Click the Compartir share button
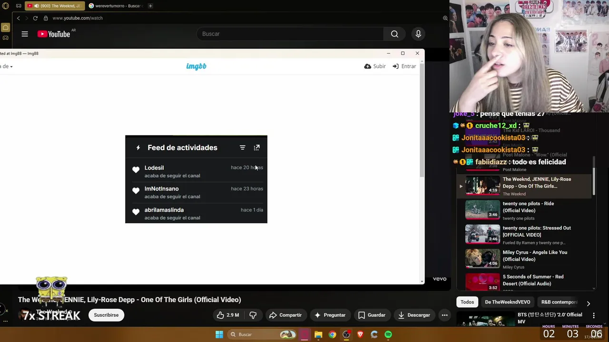 coord(285,315)
